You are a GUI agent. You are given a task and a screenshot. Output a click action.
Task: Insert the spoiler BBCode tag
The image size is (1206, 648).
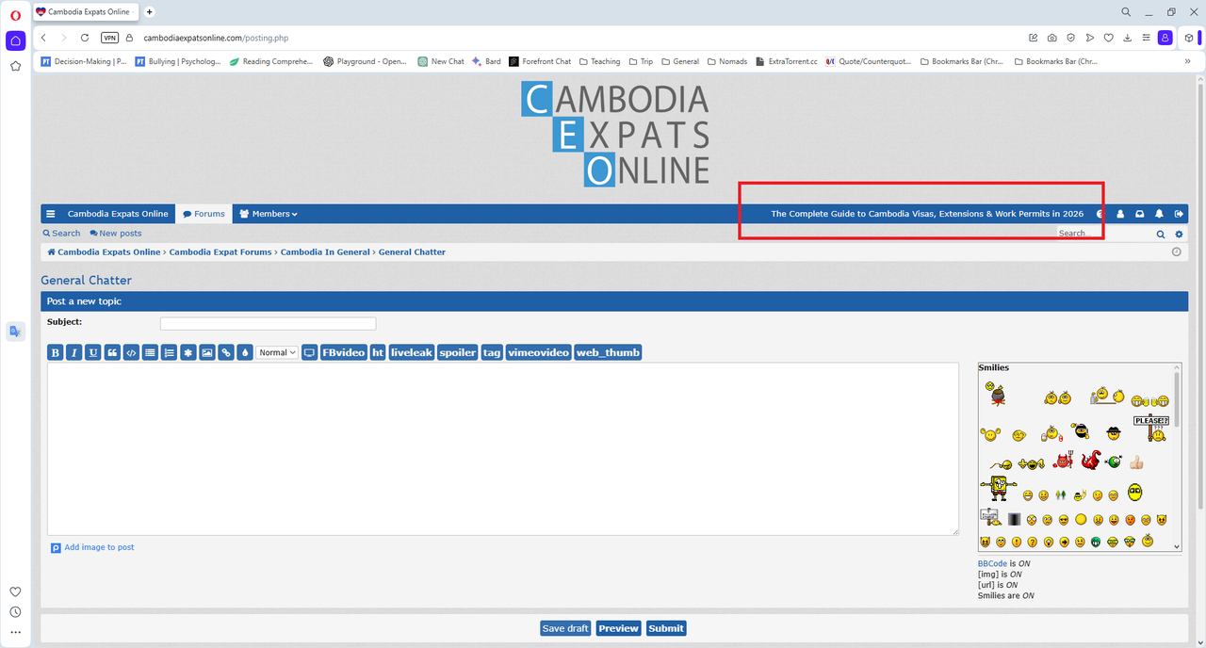pyautogui.click(x=457, y=352)
